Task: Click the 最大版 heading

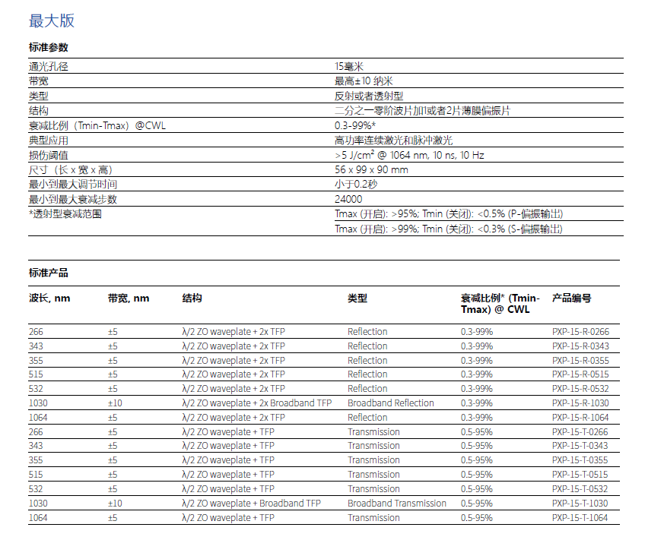Action: click(x=52, y=21)
